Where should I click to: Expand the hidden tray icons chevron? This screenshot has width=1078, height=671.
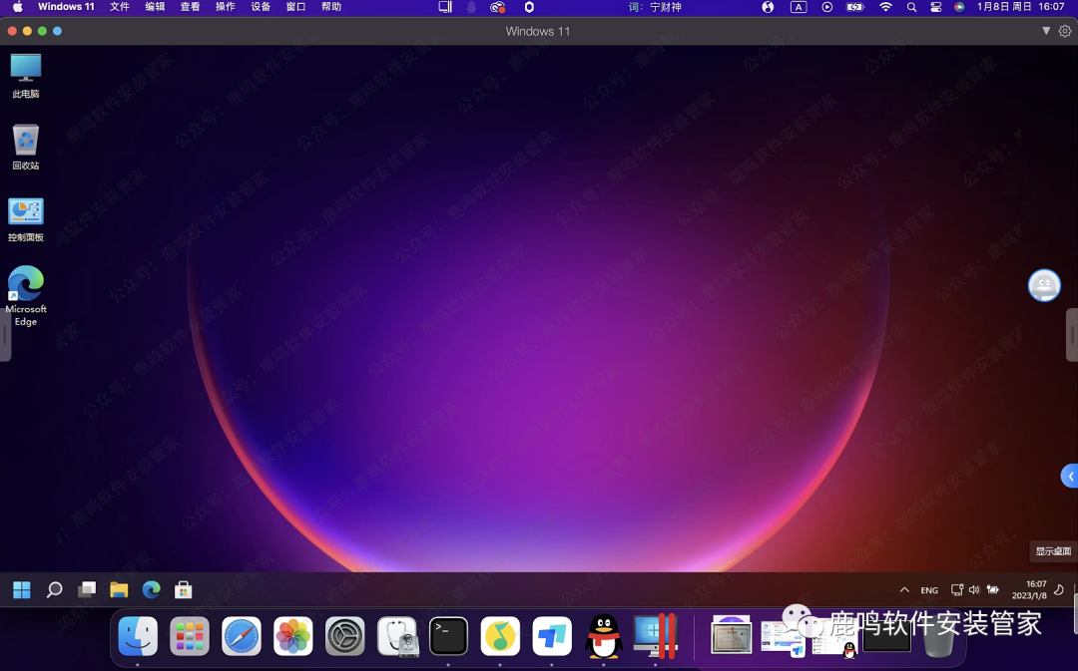click(904, 590)
